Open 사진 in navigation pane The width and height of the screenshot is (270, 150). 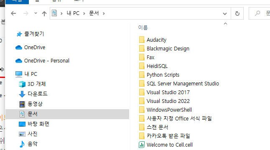click(33, 134)
